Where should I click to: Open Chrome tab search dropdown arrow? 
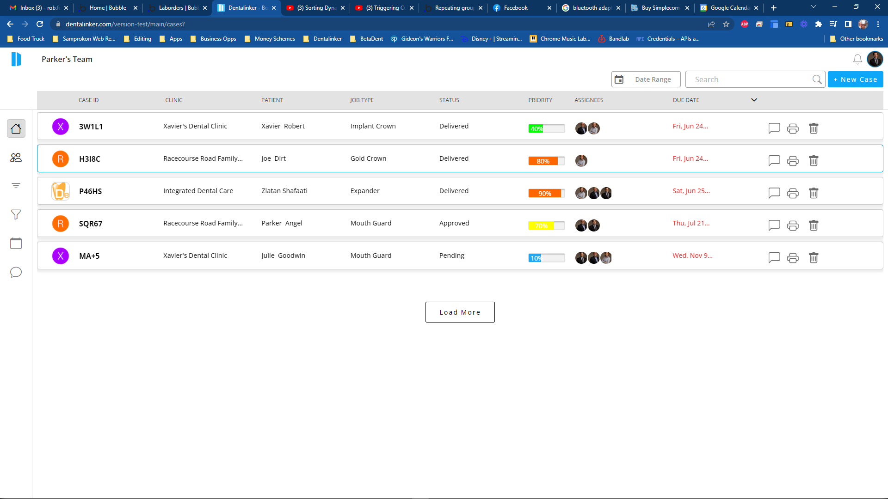(813, 7)
